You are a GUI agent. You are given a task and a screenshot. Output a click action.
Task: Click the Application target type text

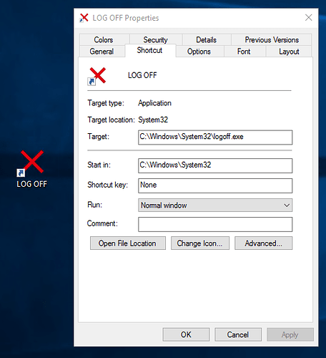[154, 103]
